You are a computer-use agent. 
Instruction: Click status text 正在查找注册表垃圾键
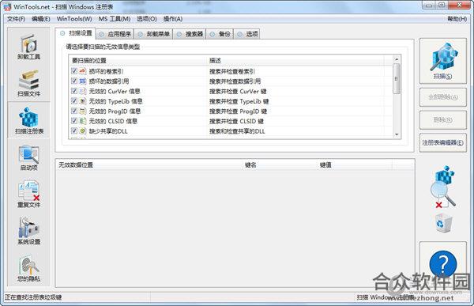point(33,297)
